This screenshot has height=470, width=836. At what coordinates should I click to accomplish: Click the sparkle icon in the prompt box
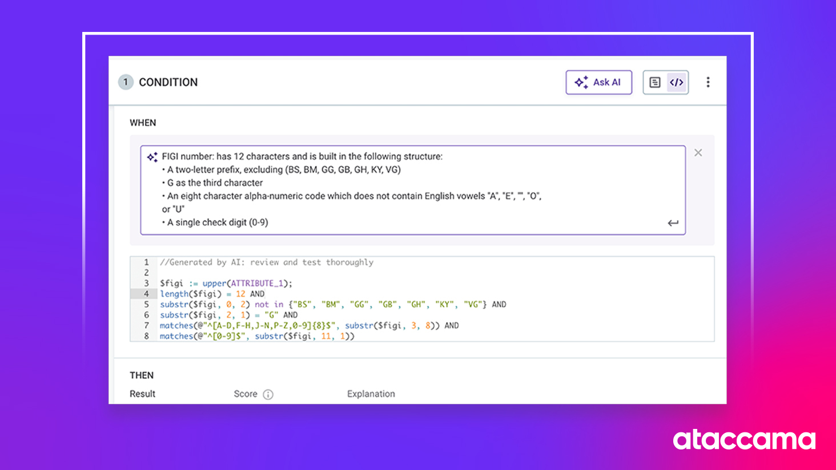[x=152, y=157]
